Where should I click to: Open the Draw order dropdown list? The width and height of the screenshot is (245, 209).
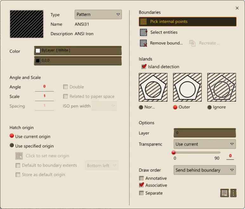click(x=204, y=170)
